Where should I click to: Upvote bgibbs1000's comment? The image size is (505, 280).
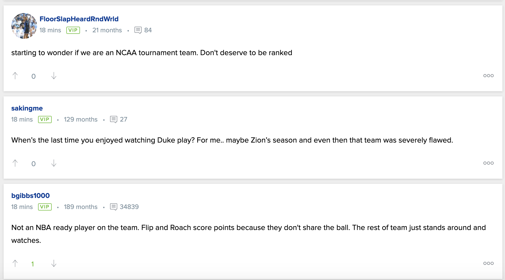coord(15,263)
